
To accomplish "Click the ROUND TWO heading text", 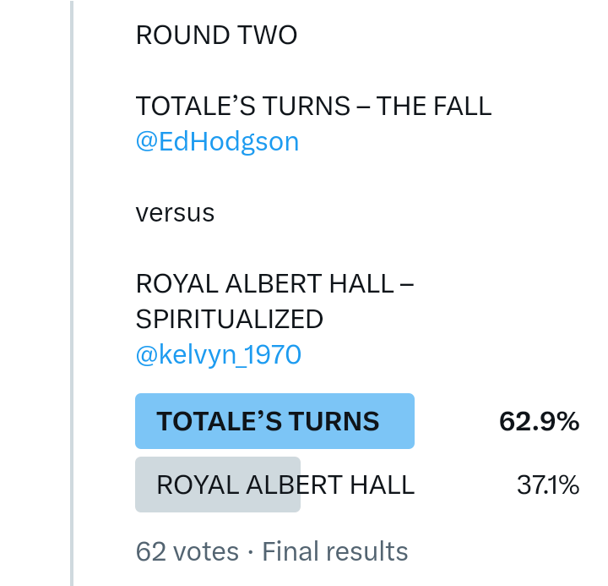I will click(x=216, y=36).
